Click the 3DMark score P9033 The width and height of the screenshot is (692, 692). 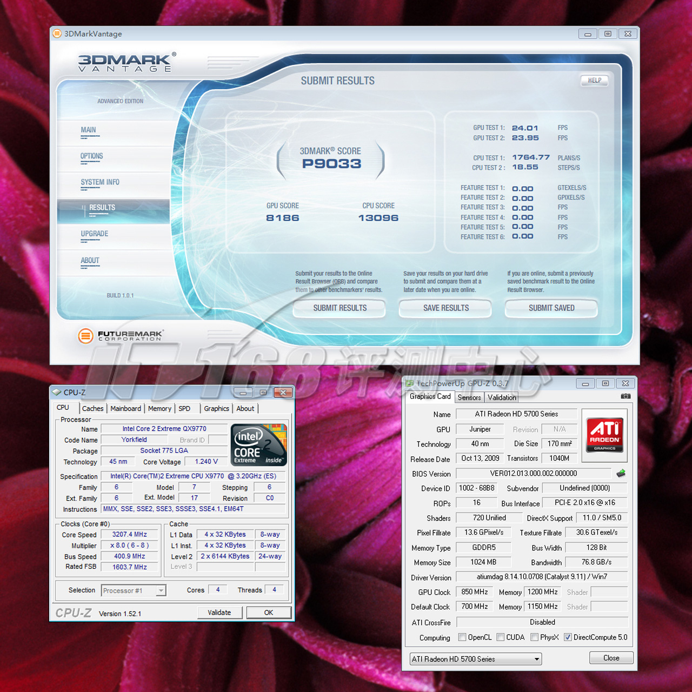click(x=331, y=164)
